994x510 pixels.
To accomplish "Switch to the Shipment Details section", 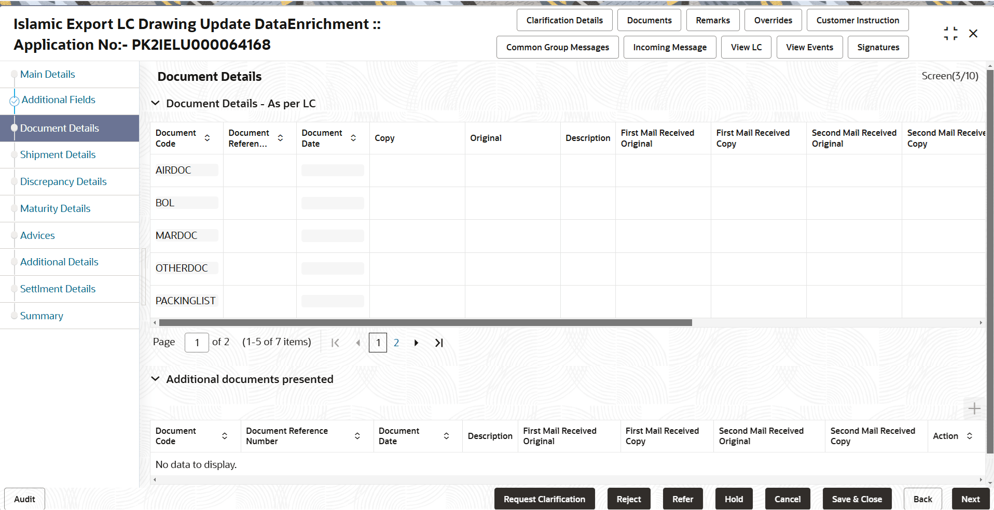I will point(58,154).
